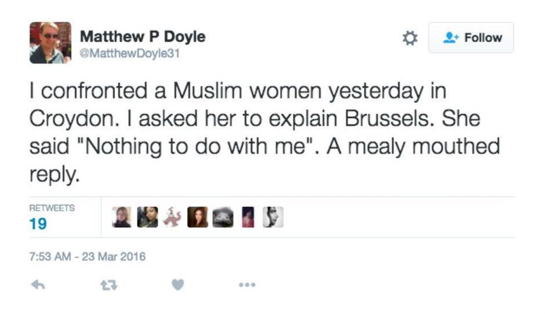Select the grey ostrich face avatar

(223, 217)
